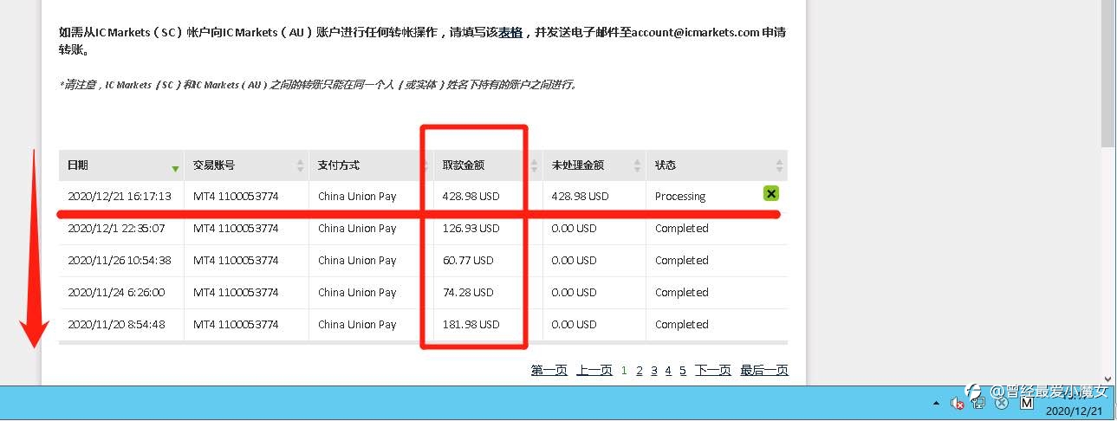1117x421 pixels.
Task: Click withdrawal amount 428.98 USD in 取款金额 column
Action: (x=471, y=197)
